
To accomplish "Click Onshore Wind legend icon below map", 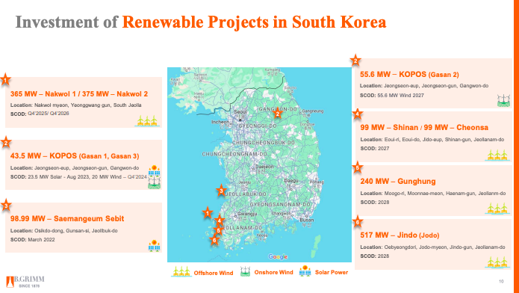I will tap(245, 272).
